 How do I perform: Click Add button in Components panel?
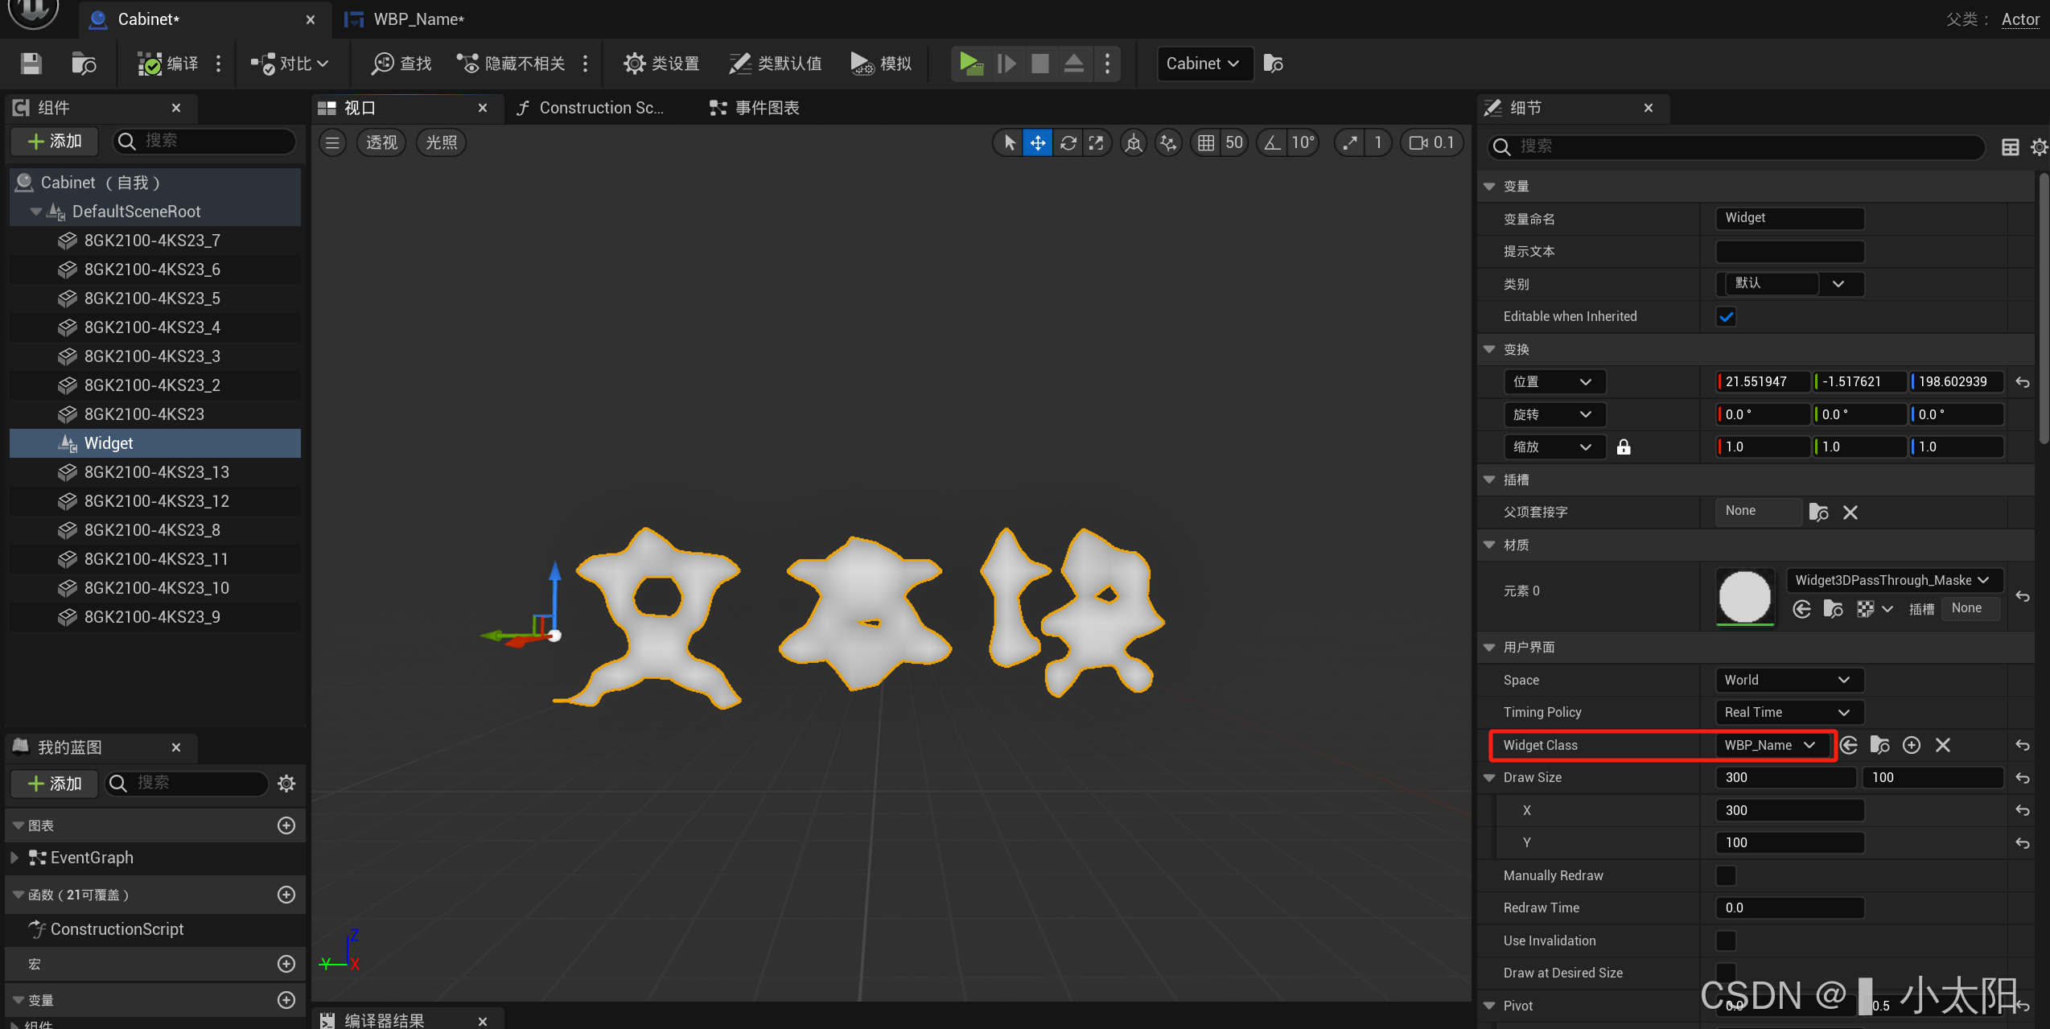55,142
